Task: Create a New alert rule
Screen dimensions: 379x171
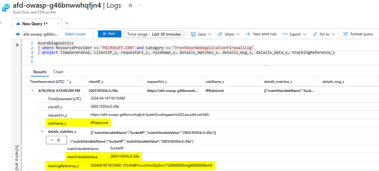Action: pos(261,34)
